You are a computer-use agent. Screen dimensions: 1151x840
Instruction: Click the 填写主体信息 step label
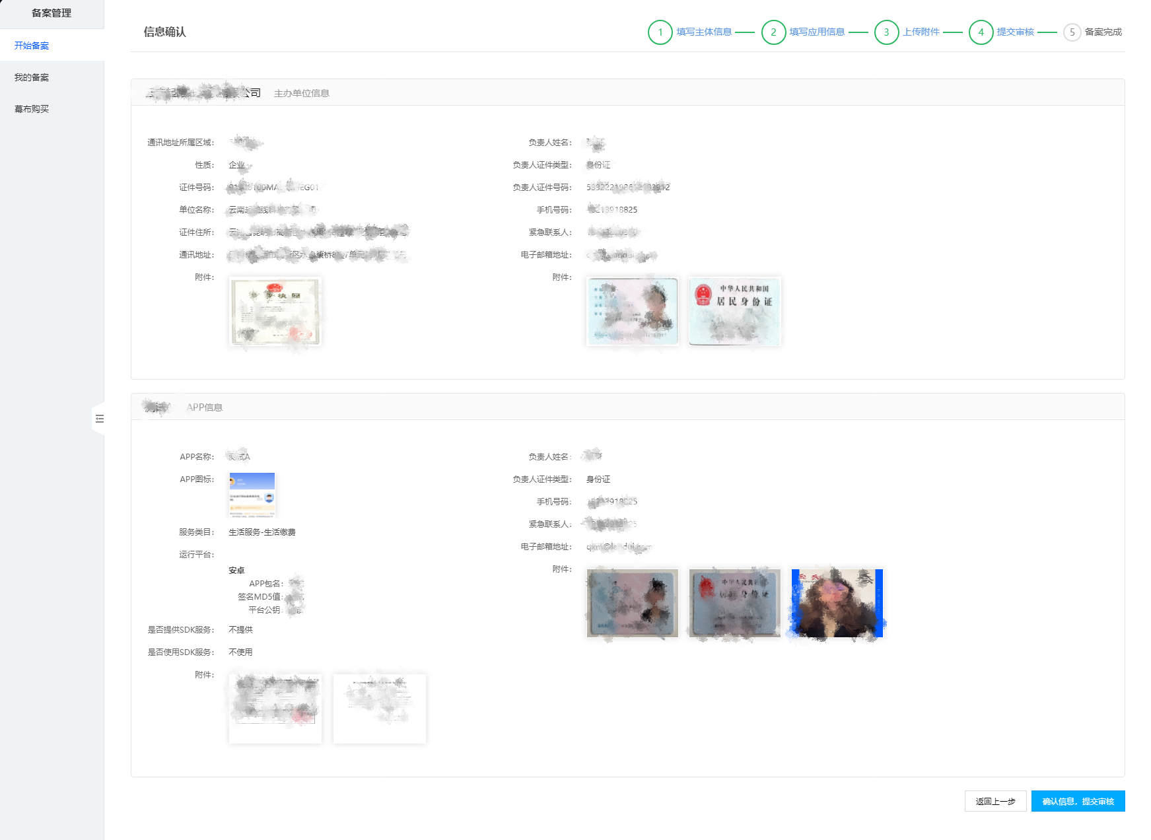click(704, 32)
